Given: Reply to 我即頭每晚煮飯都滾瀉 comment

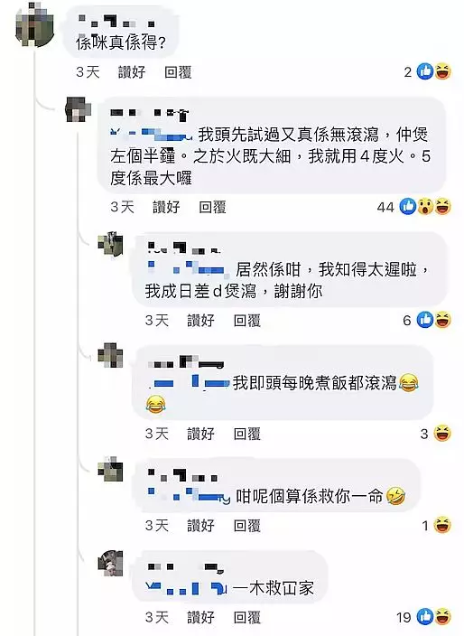Looking at the screenshot, I should (246, 434).
